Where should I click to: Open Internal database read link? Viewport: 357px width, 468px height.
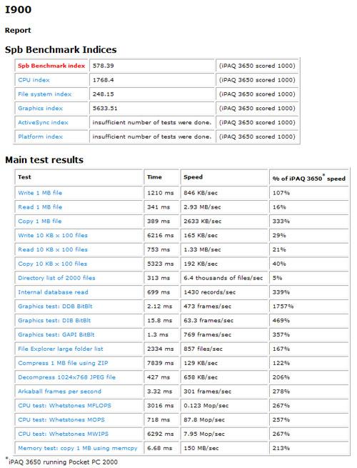[53, 292]
